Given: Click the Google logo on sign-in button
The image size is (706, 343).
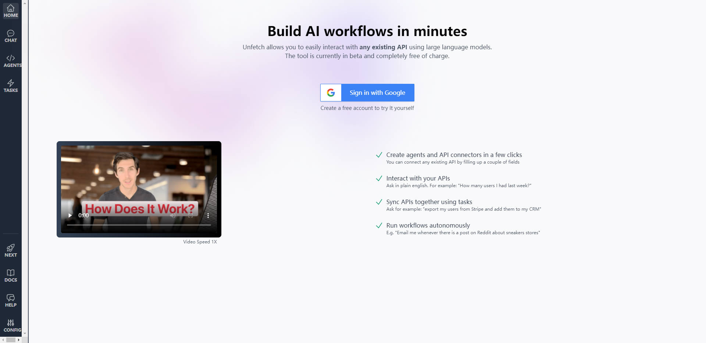Looking at the screenshot, I should click(331, 93).
